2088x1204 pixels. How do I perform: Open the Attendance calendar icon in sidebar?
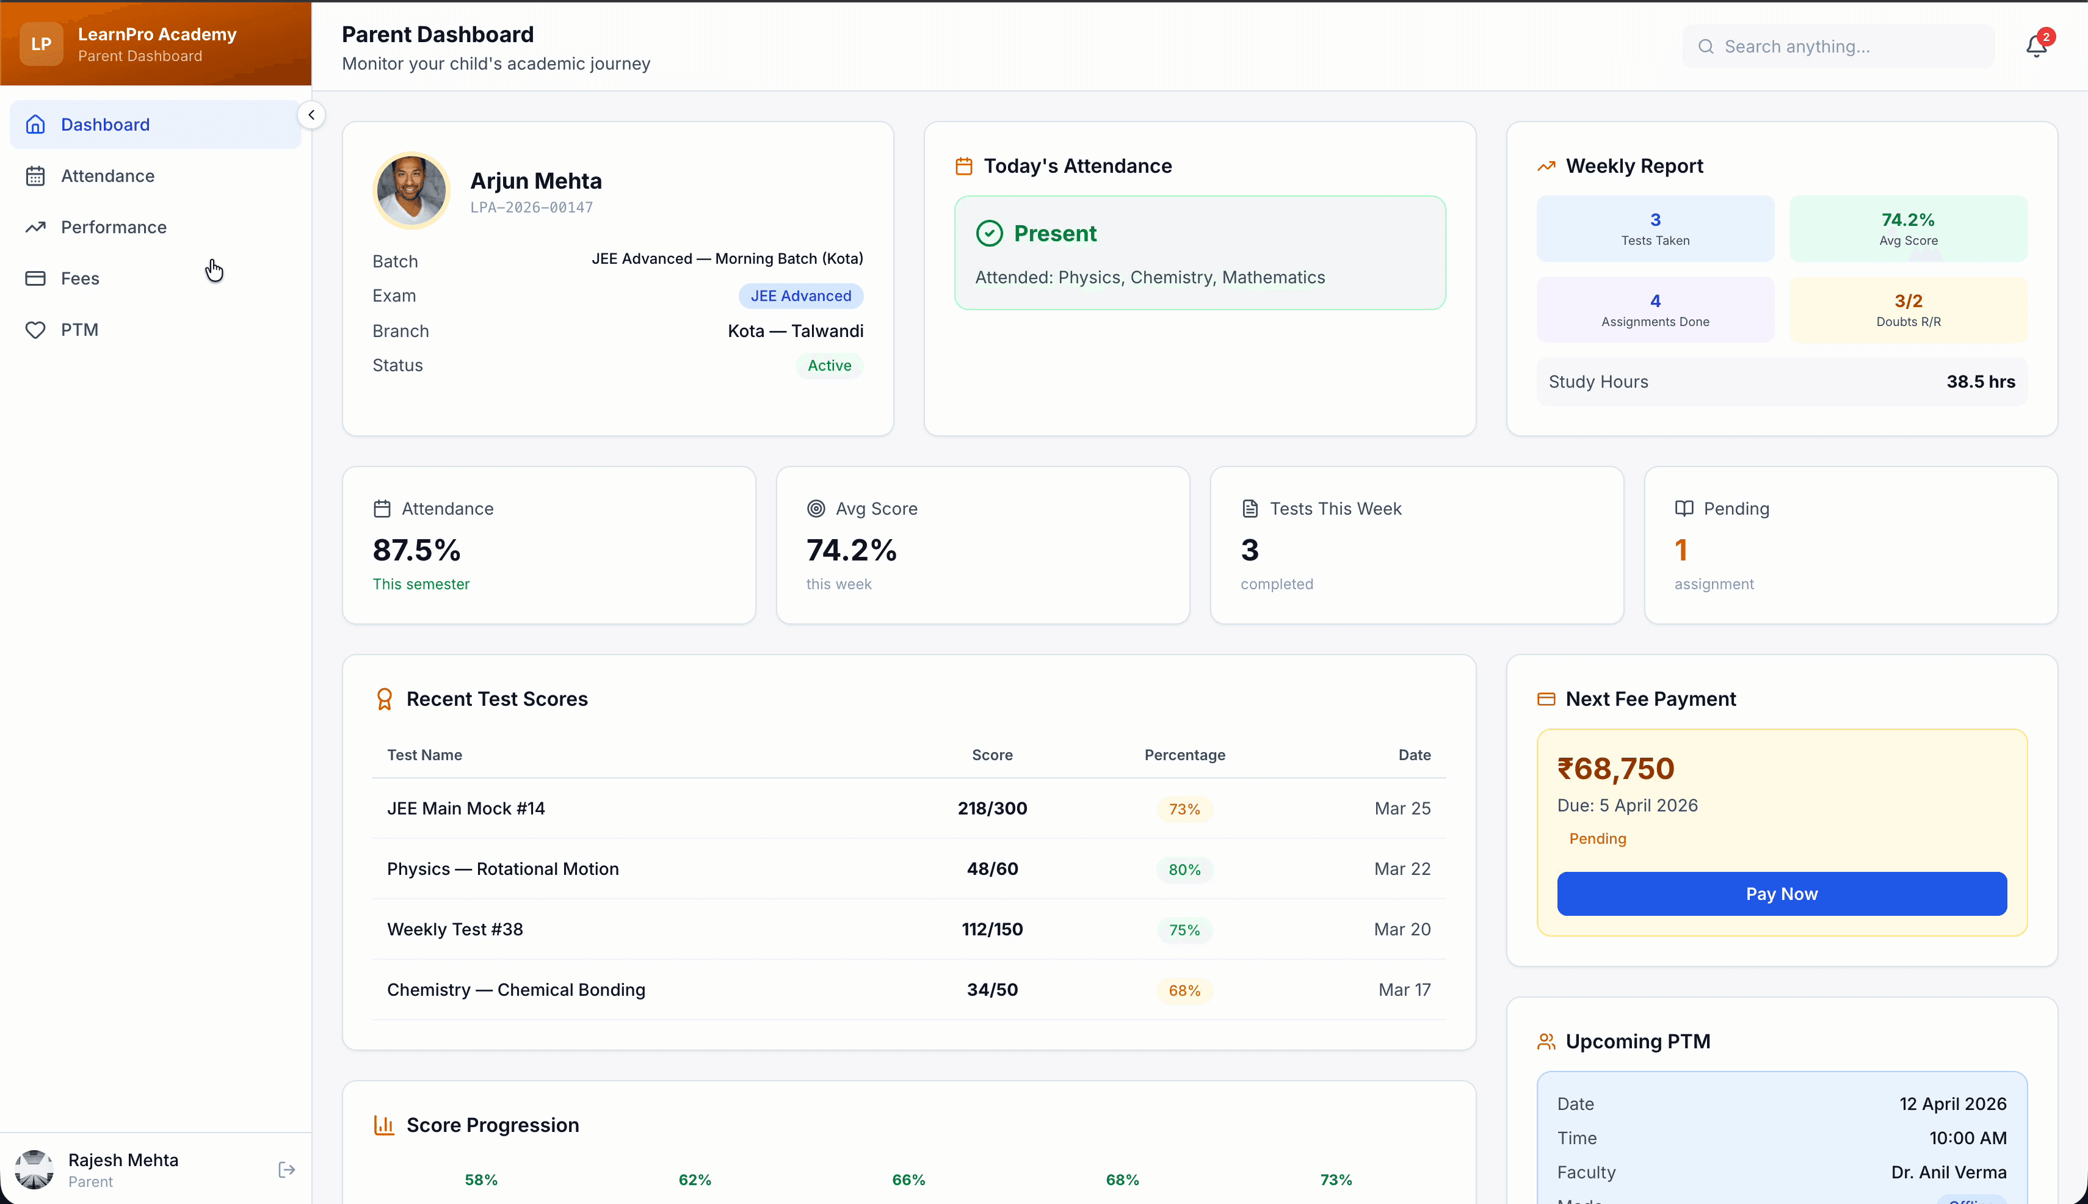[35, 175]
